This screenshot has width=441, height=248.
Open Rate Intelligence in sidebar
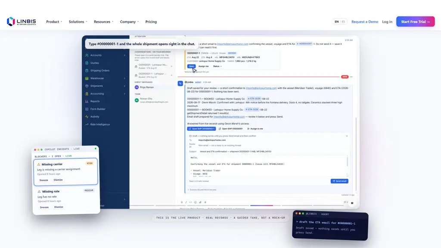tap(100, 124)
